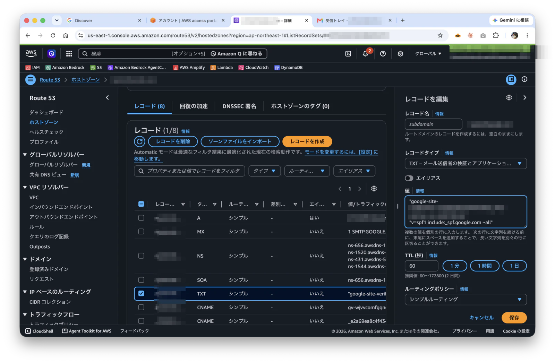Switch to the recovery acceleration tab
The image size is (555, 363).
(x=194, y=106)
